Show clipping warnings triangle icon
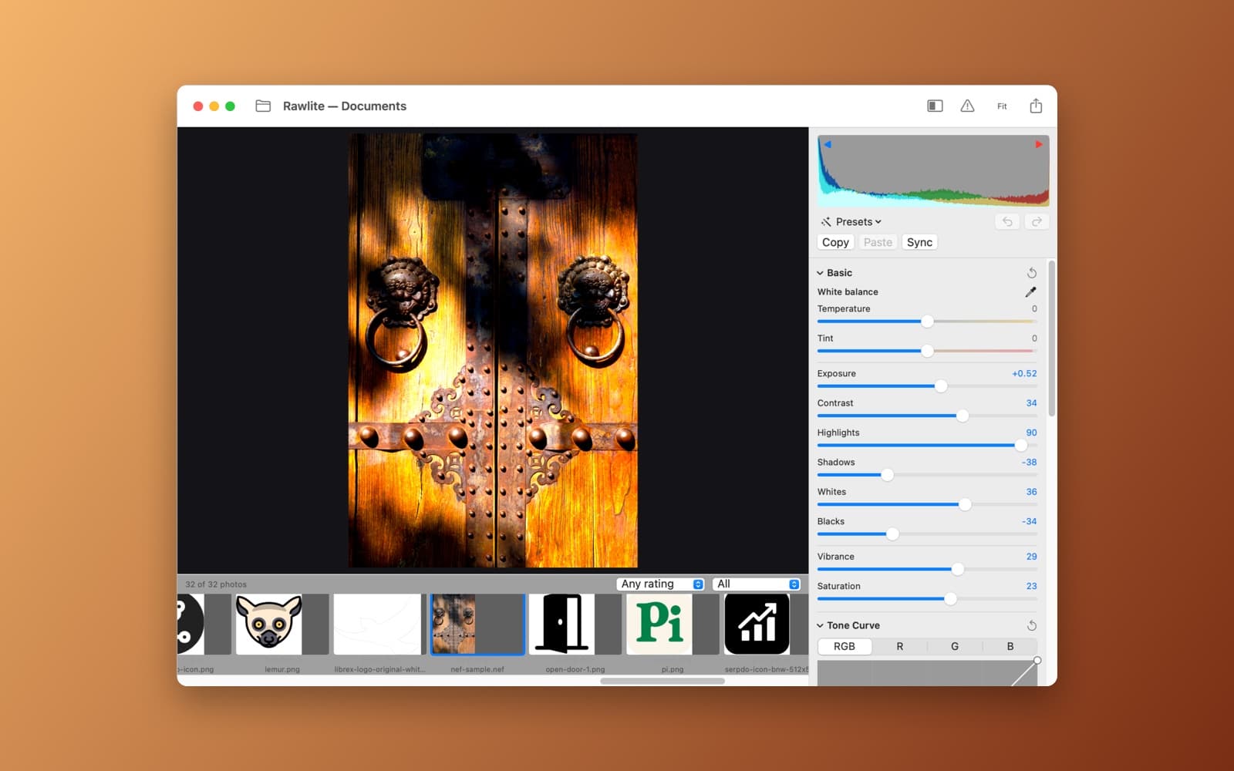 (967, 106)
